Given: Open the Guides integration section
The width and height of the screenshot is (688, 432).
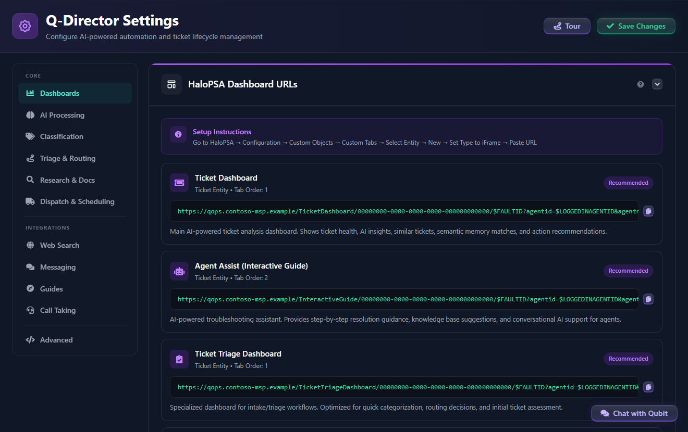Looking at the screenshot, I should coord(75,289).
